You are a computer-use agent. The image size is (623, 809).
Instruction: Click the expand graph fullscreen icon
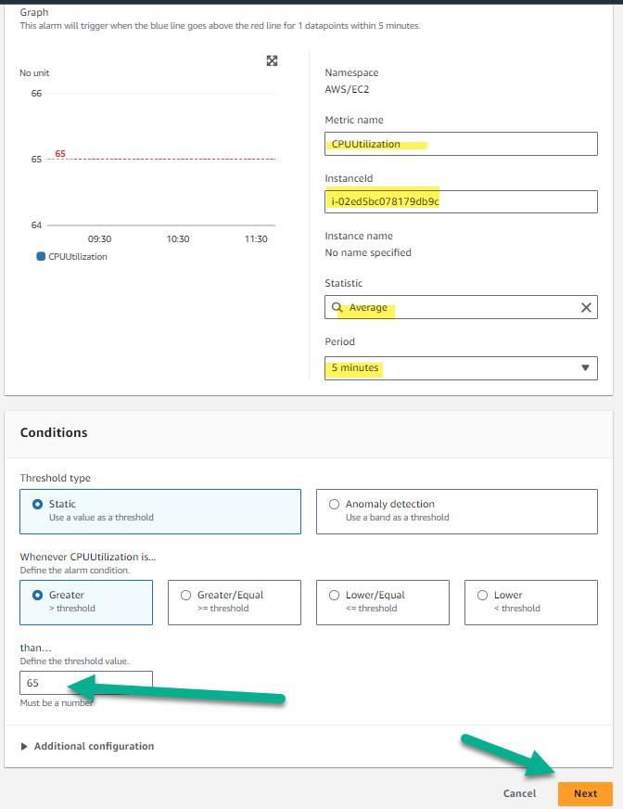272,61
